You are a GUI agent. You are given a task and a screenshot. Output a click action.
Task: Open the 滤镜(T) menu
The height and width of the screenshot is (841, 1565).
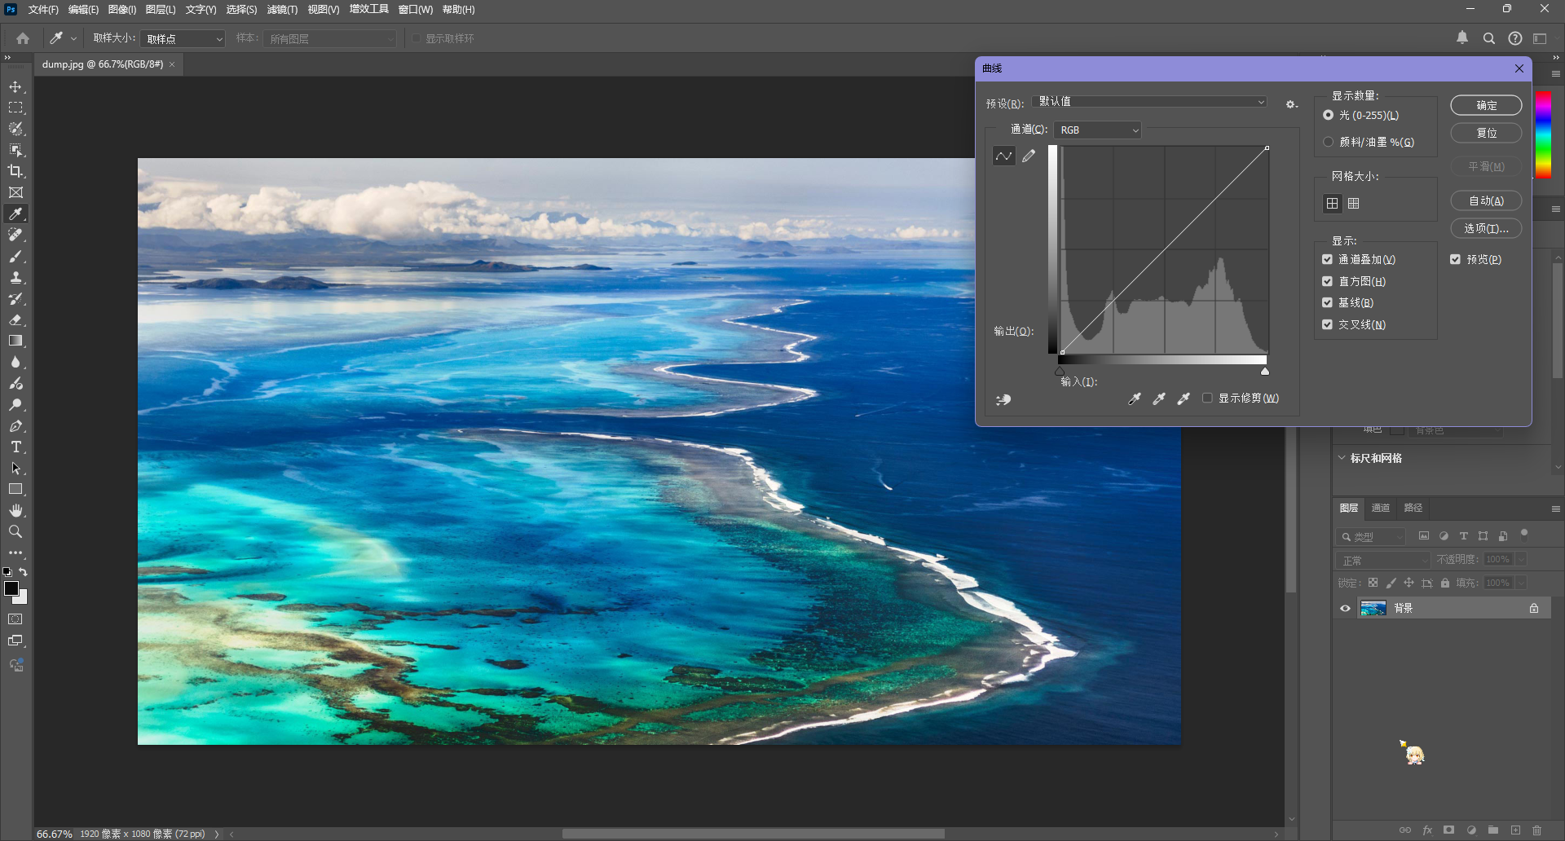click(282, 10)
